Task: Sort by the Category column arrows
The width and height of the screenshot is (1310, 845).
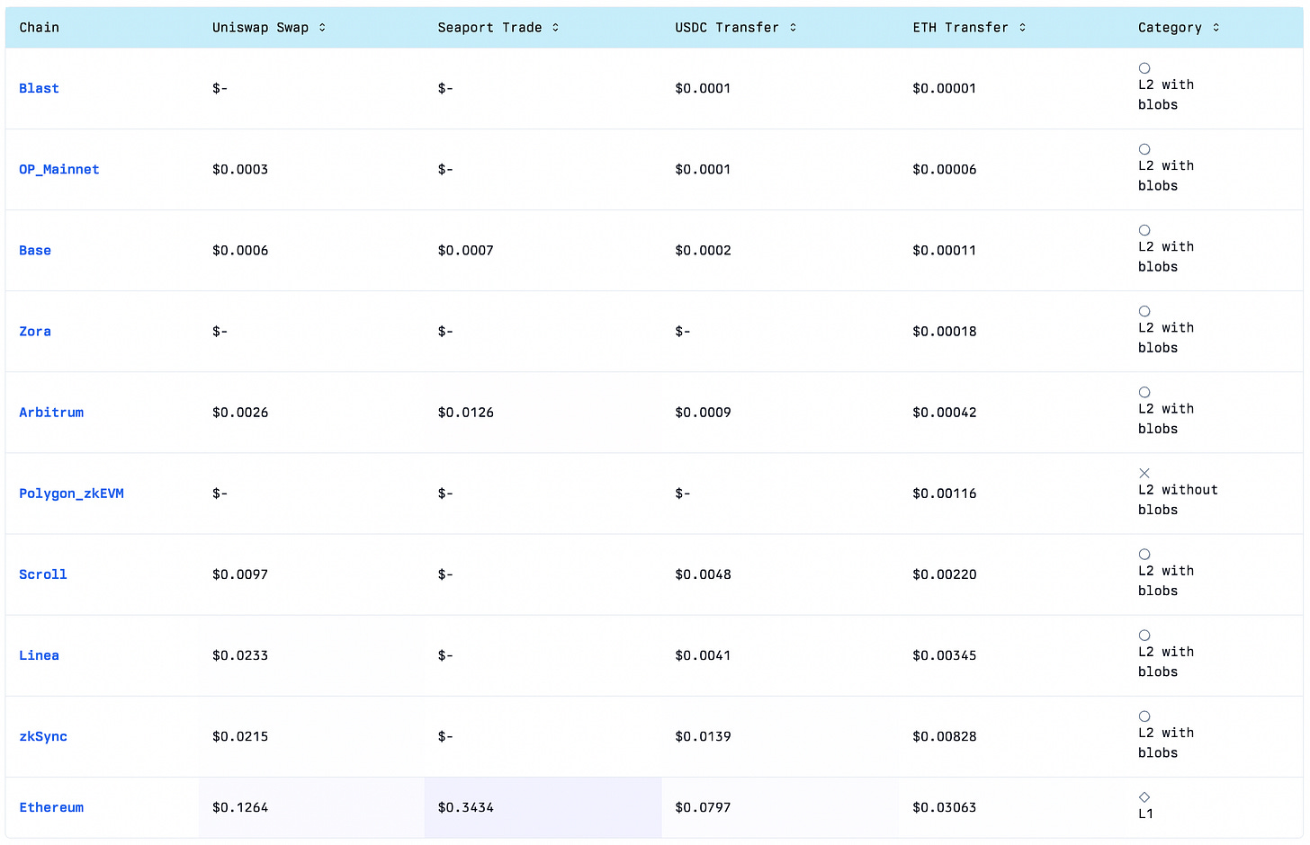Action: 1216,28
